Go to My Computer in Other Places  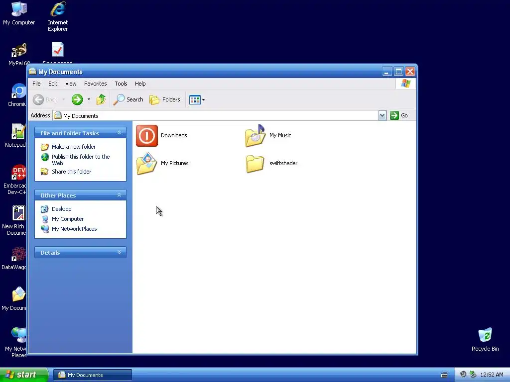68,219
